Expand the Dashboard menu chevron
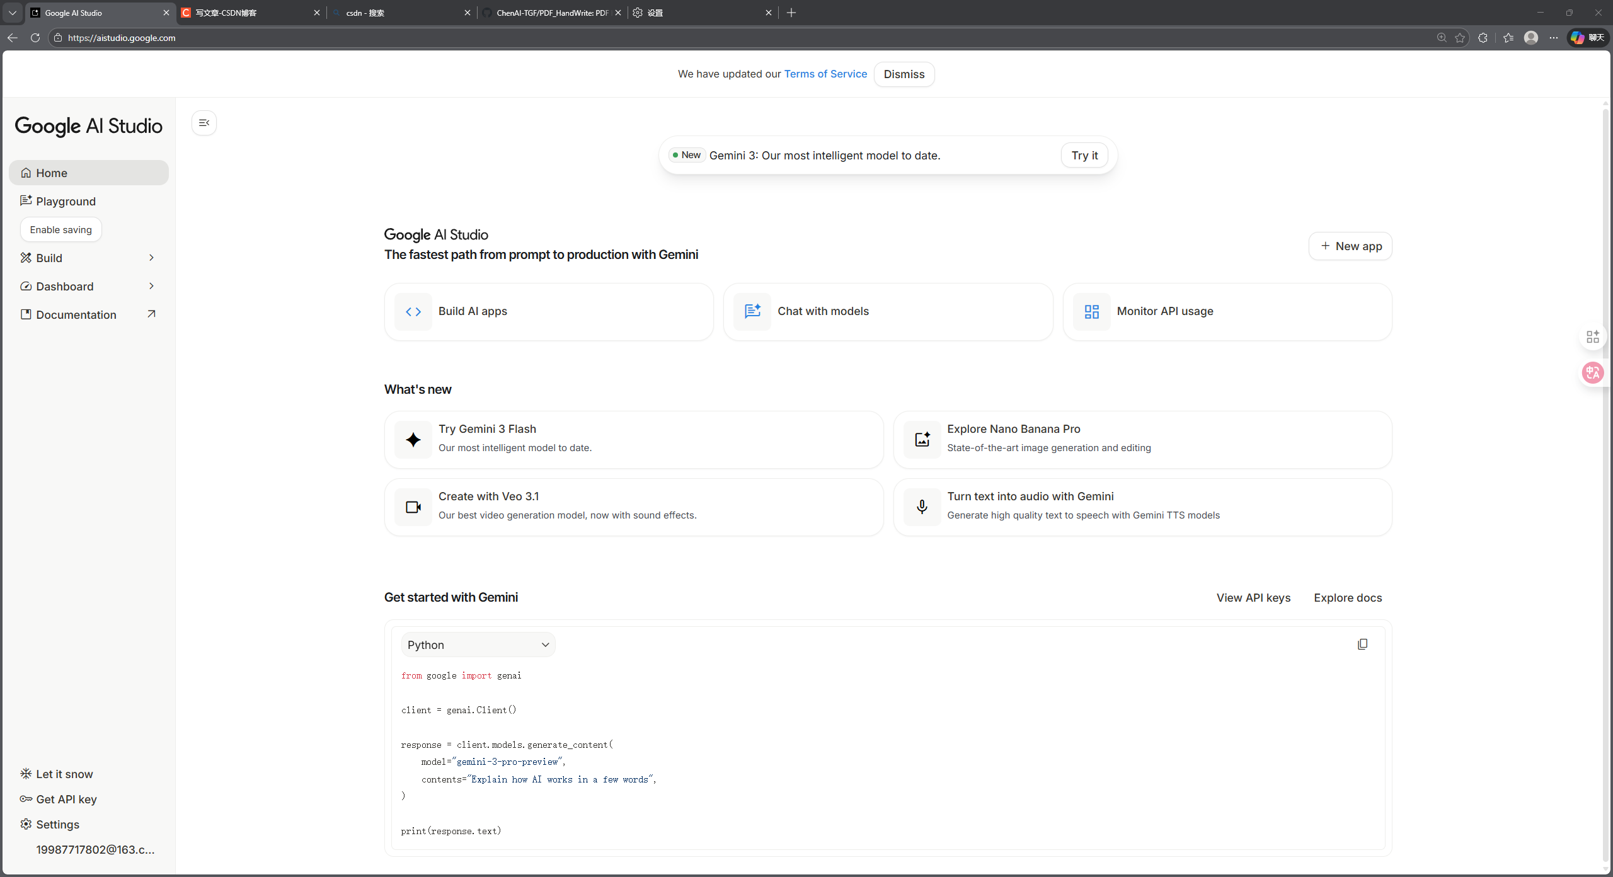Screen dimensions: 1613x877 tap(151, 286)
